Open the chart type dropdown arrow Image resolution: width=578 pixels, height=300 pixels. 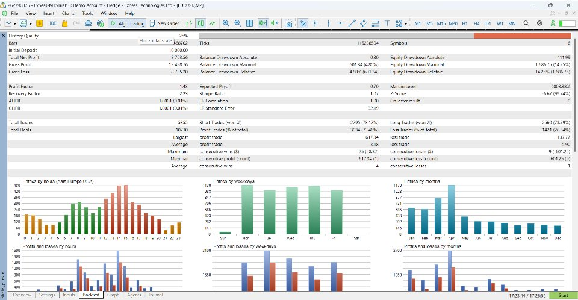pyautogui.click(x=14, y=23)
